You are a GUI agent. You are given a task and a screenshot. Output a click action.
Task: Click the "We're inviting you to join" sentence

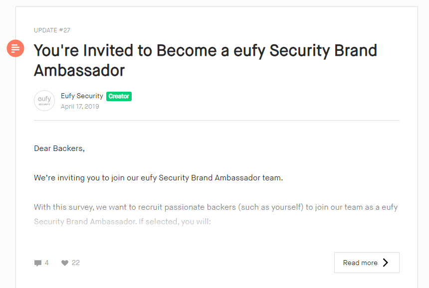tap(159, 178)
